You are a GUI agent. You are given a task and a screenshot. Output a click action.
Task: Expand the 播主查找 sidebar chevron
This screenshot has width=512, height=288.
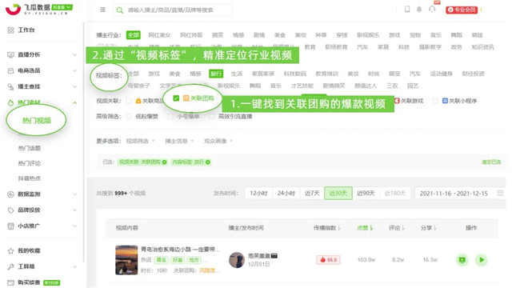point(74,86)
